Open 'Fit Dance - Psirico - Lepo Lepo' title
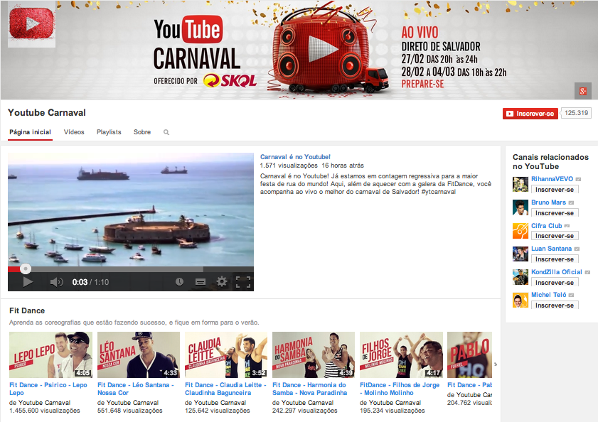The height and width of the screenshot is (422, 598). pos(48,389)
